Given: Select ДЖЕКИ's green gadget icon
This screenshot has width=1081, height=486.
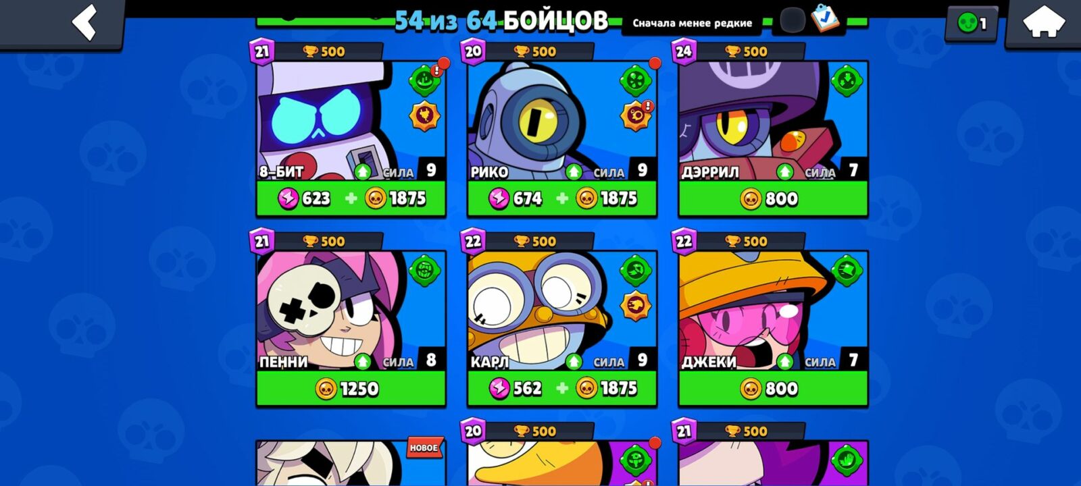Looking at the screenshot, I should (x=847, y=270).
